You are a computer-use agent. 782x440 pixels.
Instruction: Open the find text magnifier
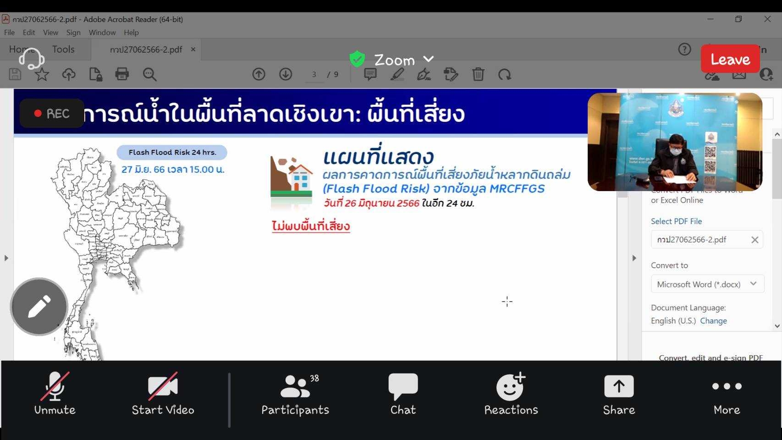coord(149,74)
